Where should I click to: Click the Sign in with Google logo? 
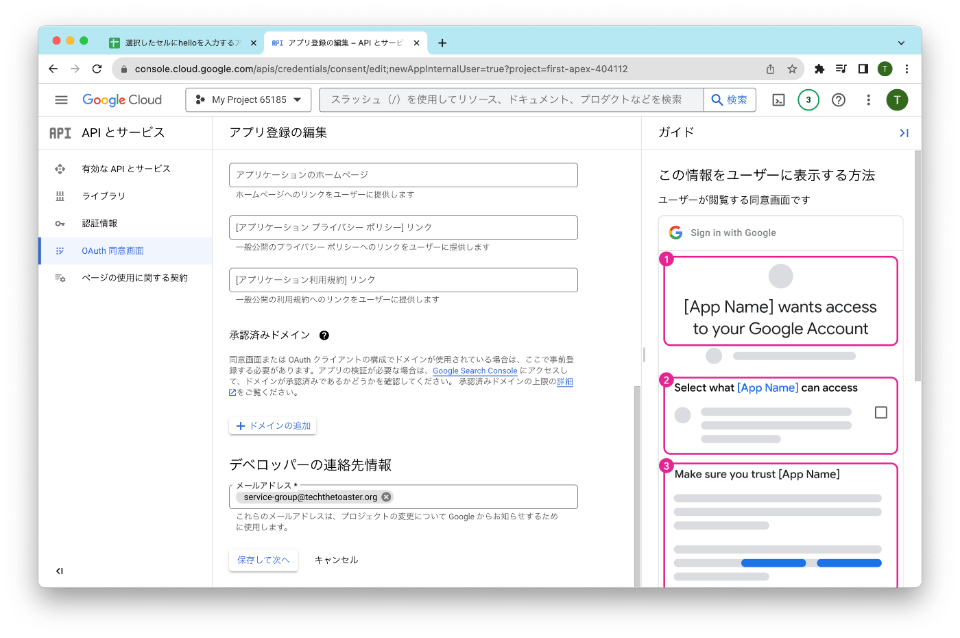coord(675,233)
